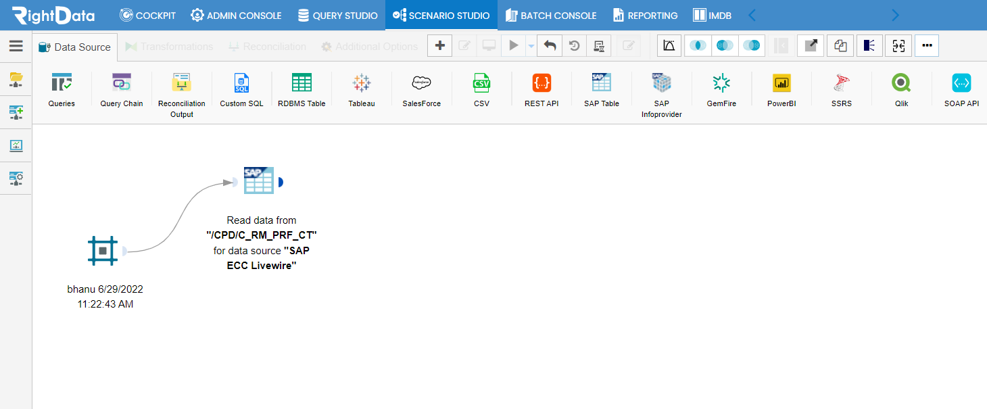Add a Custom SQL data source
This screenshot has height=409, width=987.
[x=241, y=90]
